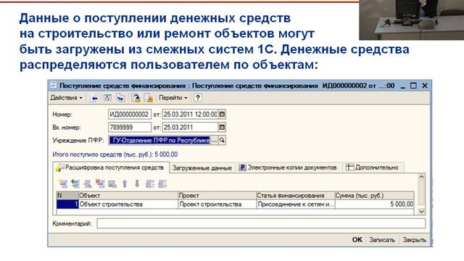Click the Комментарий input field
The image size is (464, 261).
261,223
